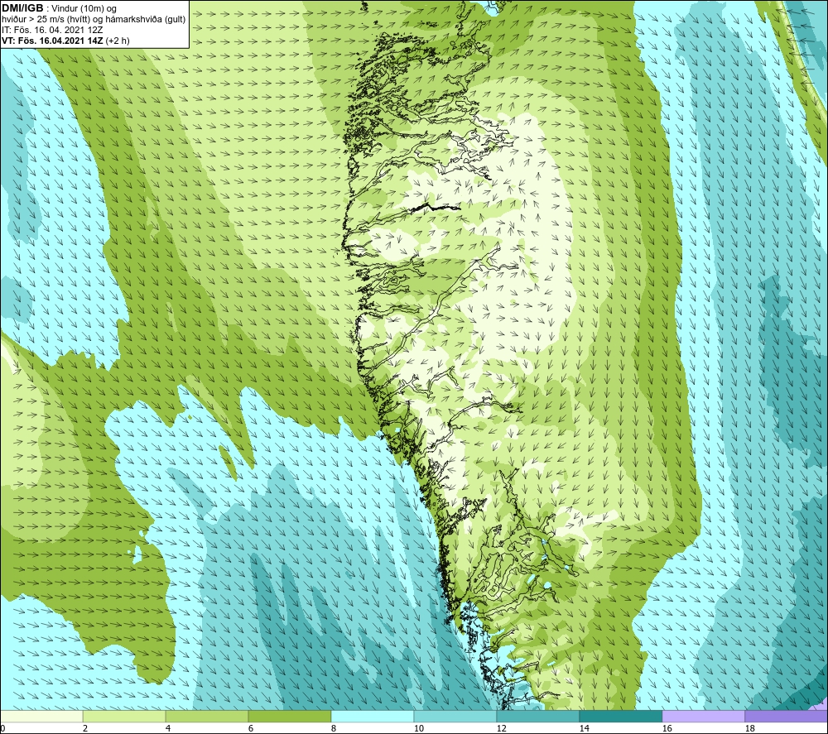Image resolution: width=828 pixels, height=734 pixels.
Task: Click the 4–6 m/s green legend swatch
Action: tap(207, 717)
